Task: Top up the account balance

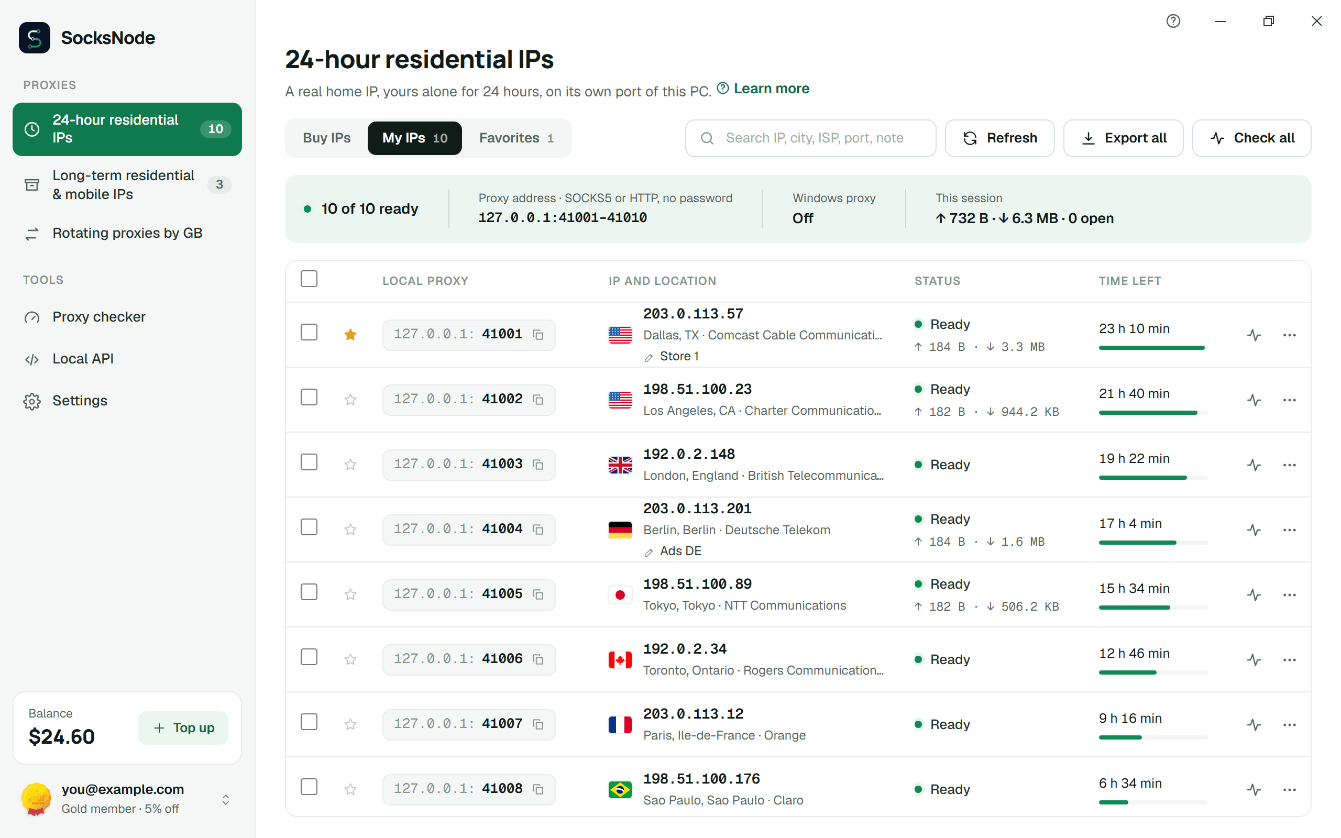Action: (183, 727)
